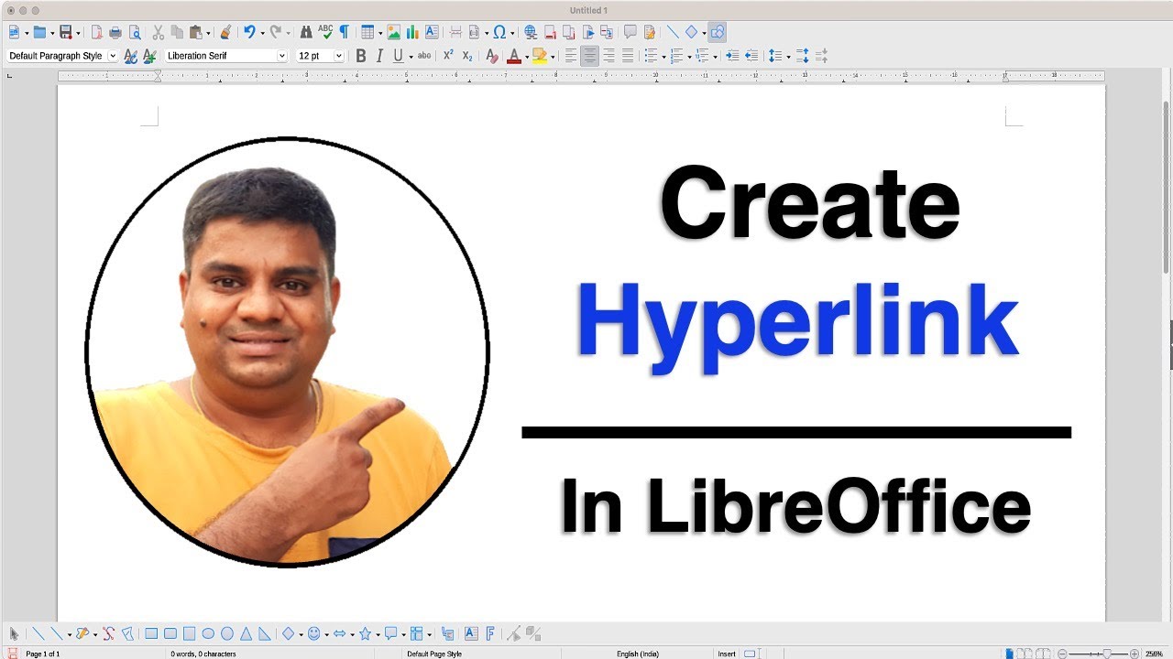Screen dimensions: 1173x659
Task: Open Print Preview from toolbar
Action: point(135,32)
